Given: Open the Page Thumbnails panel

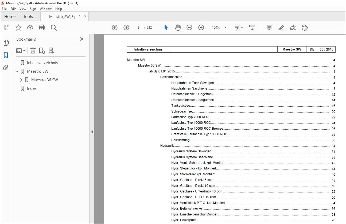Looking at the screenshot, I should click(x=6, y=43).
